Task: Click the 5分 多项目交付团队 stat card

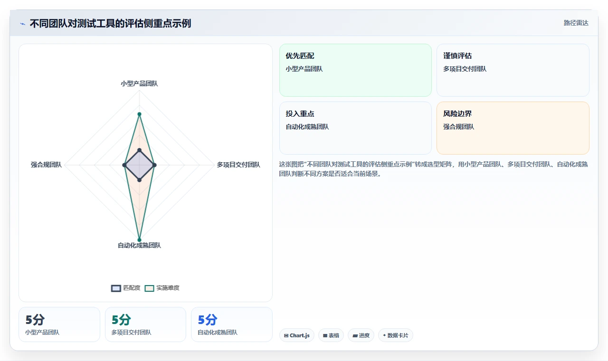Action: (145, 324)
